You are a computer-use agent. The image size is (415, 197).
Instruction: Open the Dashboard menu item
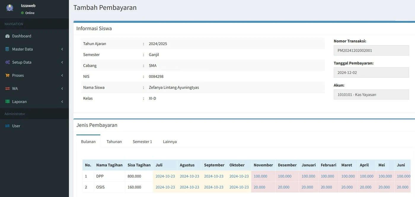(x=34, y=36)
